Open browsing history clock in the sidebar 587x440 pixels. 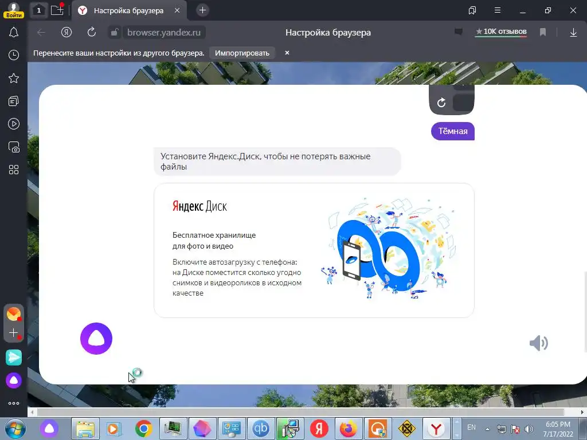coord(14,55)
